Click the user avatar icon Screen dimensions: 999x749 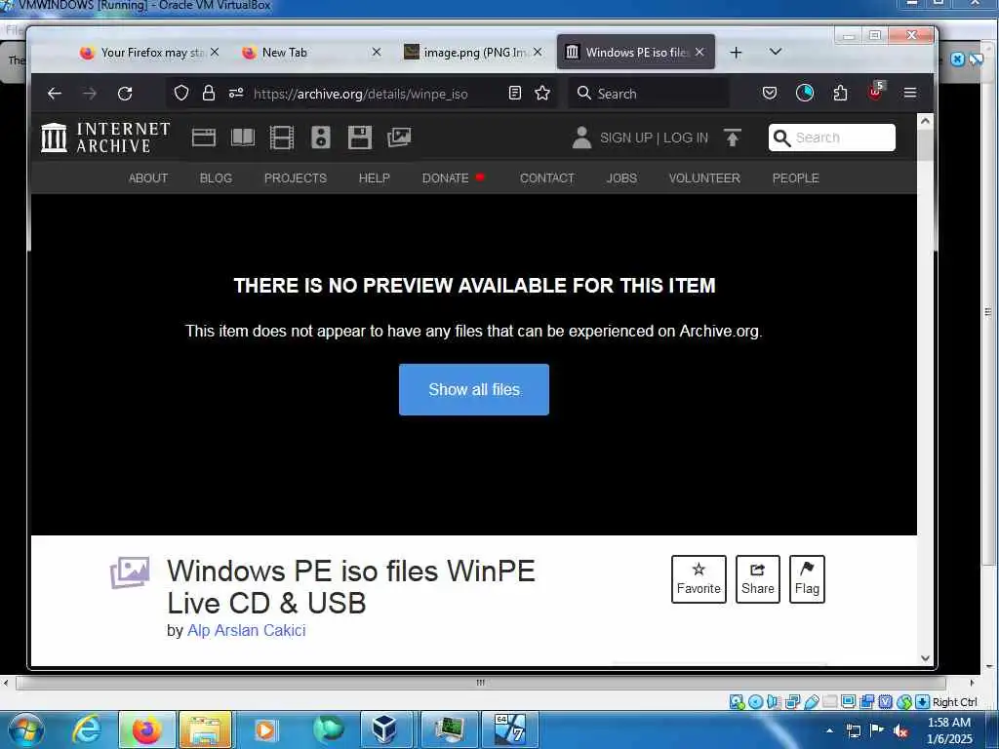pos(581,138)
